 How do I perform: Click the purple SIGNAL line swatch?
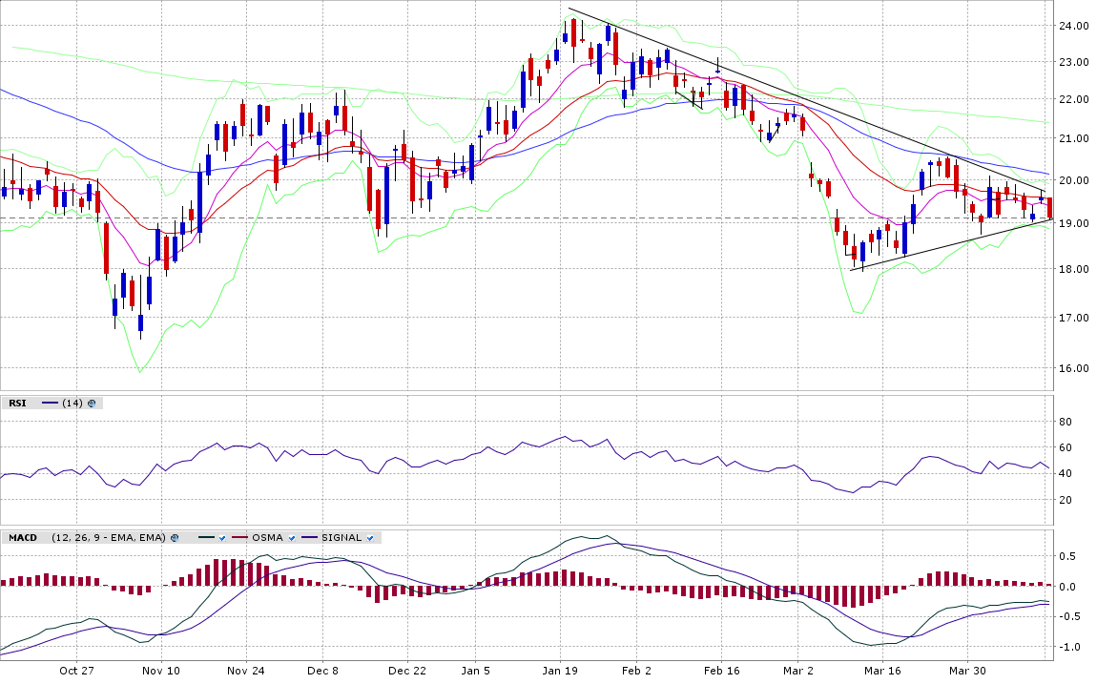311,537
